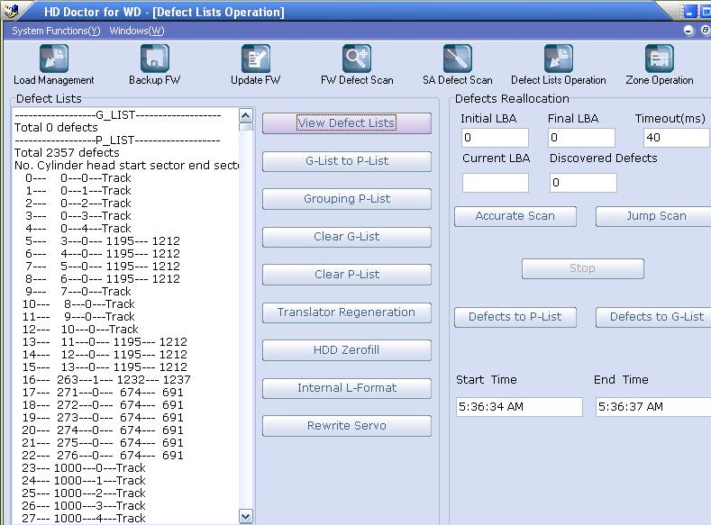Open the Zone Operation icon
The image size is (711, 525).
660,59
